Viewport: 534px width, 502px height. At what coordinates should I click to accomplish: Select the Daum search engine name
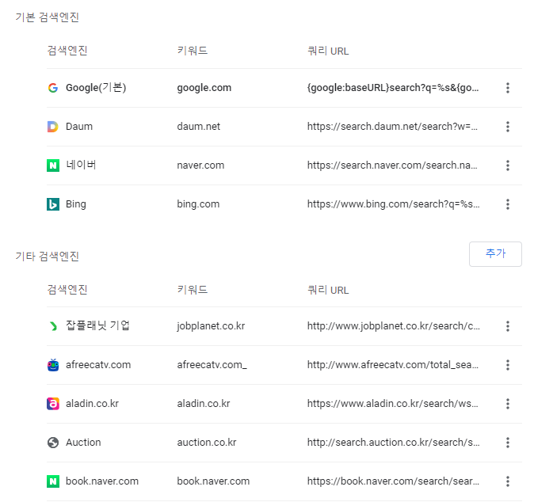pyautogui.click(x=79, y=127)
